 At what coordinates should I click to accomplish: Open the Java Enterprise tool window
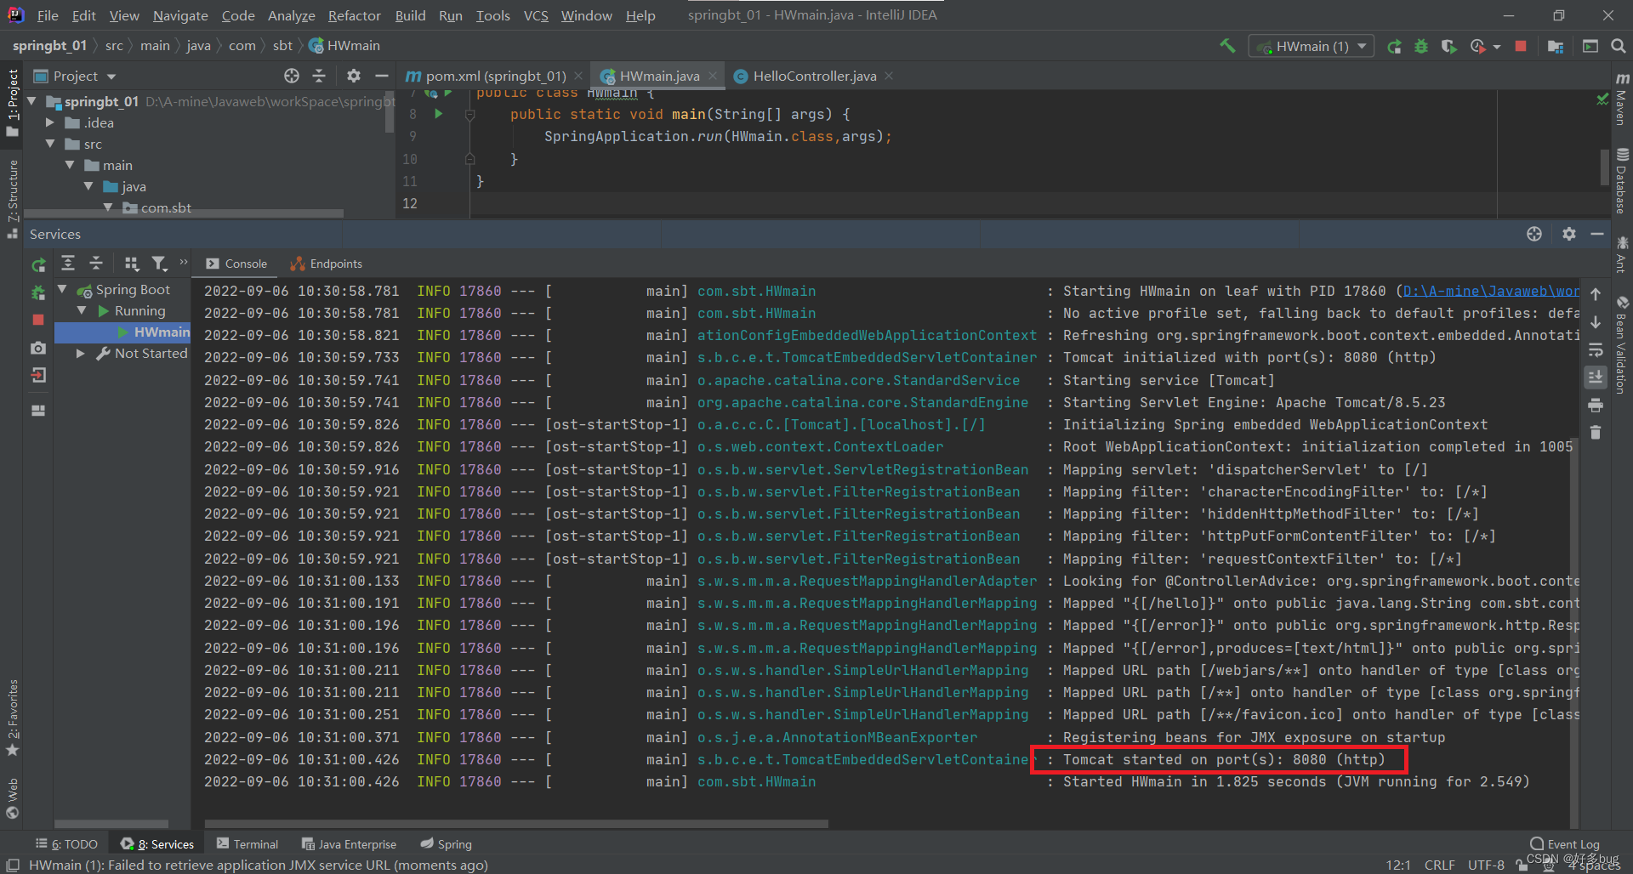350,844
